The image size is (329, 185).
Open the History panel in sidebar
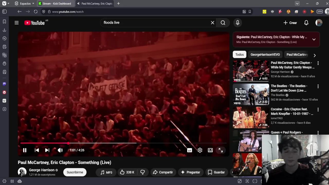pyautogui.click(x=4, y=38)
